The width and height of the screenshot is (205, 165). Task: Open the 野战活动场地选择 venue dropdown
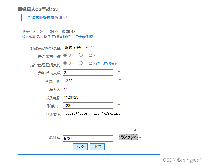coord(76,48)
